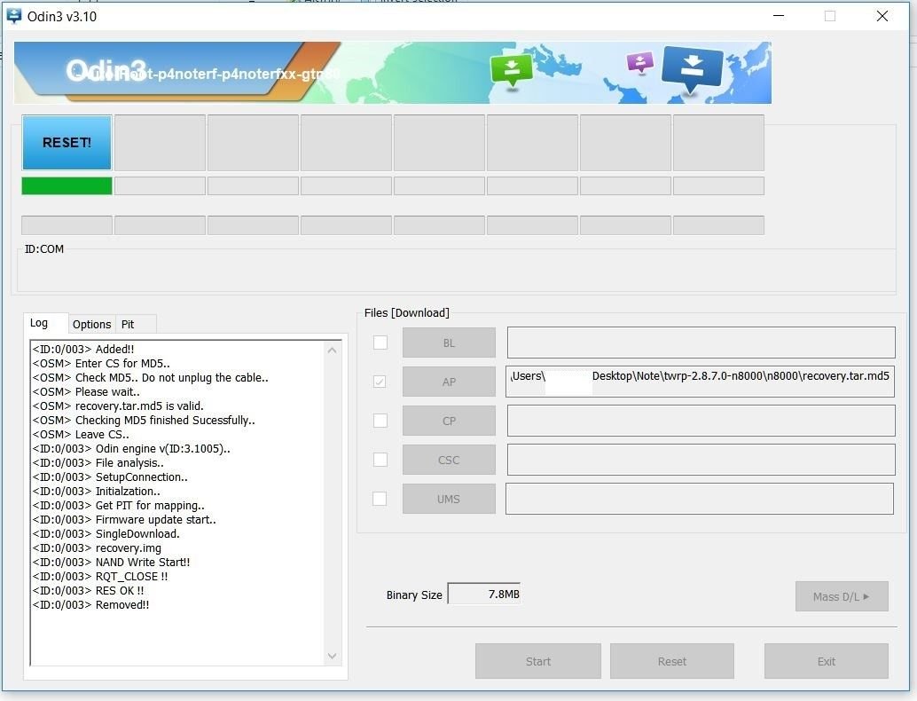The height and width of the screenshot is (701, 917).
Task: Click the CP file browse button
Action: pos(449,421)
